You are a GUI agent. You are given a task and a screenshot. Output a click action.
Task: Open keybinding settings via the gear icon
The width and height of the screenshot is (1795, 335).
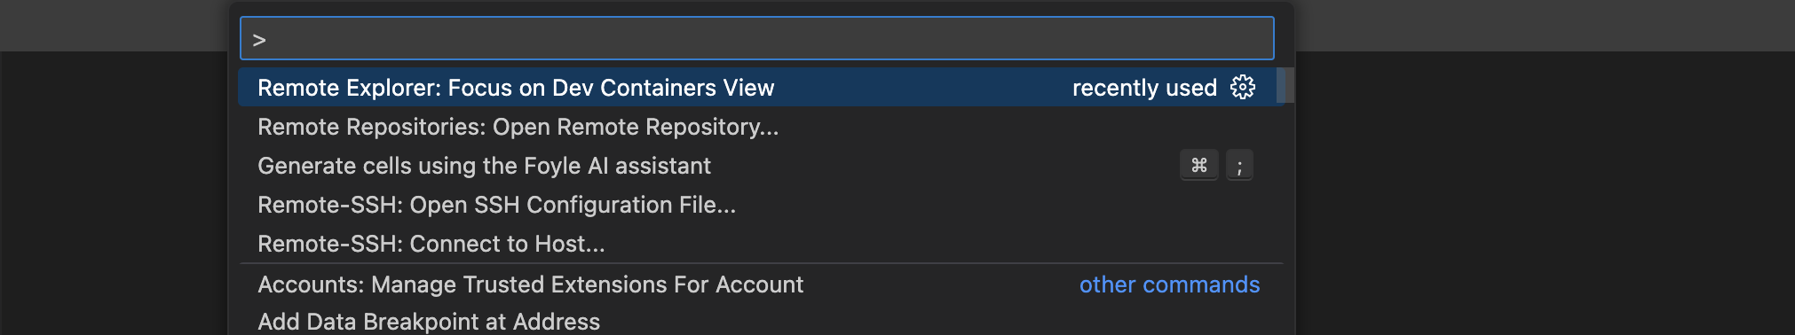pyautogui.click(x=1243, y=87)
